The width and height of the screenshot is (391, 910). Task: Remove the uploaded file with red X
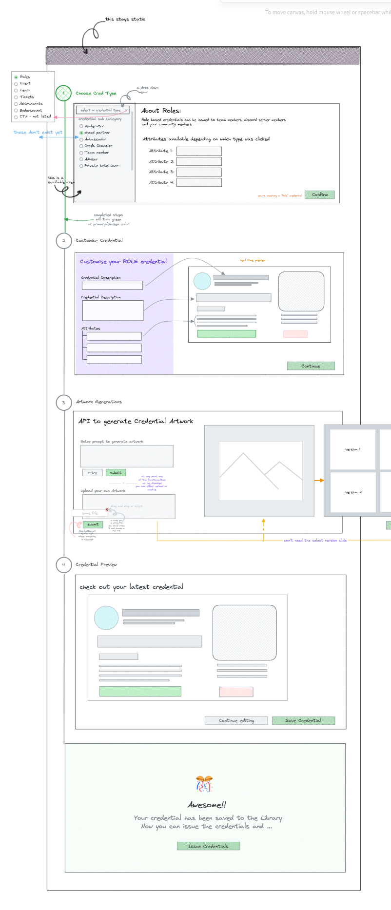tap(107, 509)
